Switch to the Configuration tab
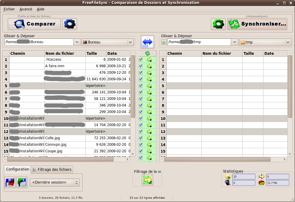 (x=18, y=169)
